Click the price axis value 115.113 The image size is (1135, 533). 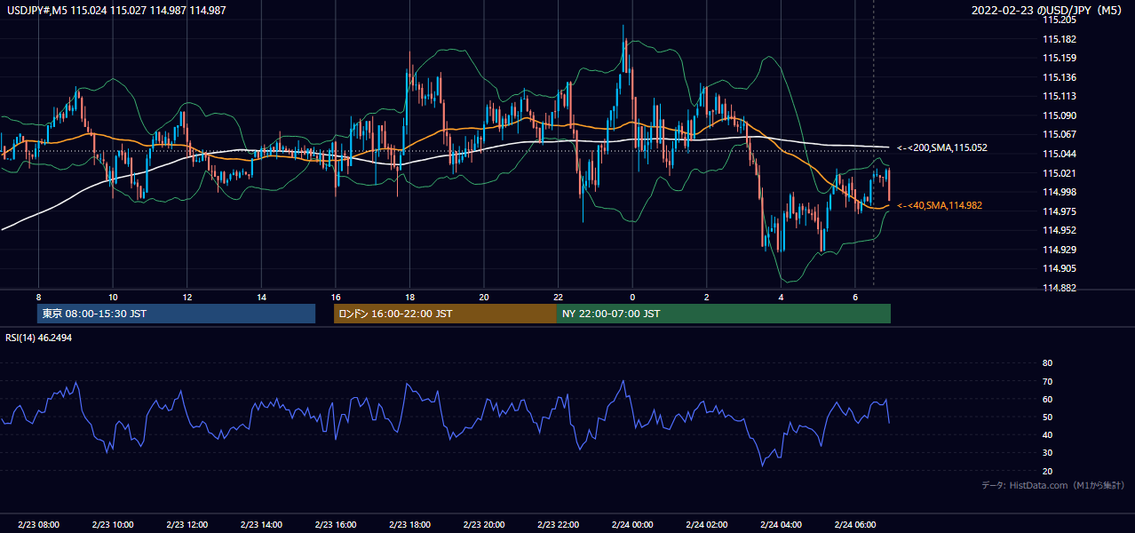pos(1060,97)
